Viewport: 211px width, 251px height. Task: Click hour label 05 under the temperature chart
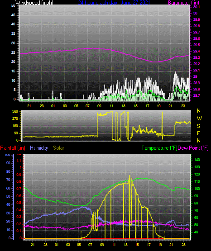tap(79, 245)
